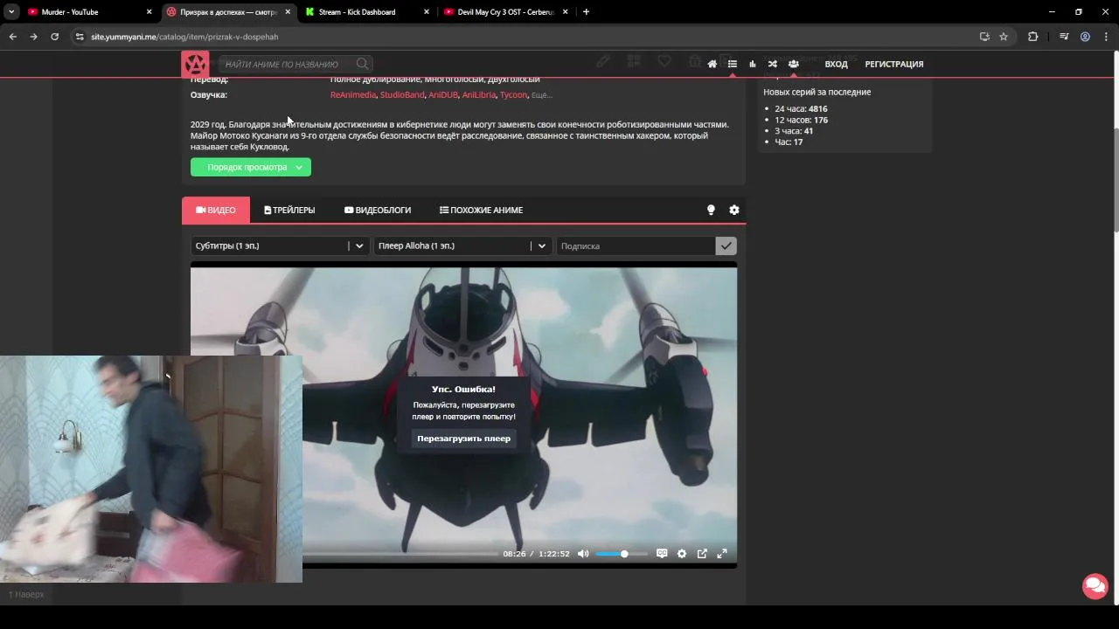
Task: Open the users community icon
Action: 793,64
